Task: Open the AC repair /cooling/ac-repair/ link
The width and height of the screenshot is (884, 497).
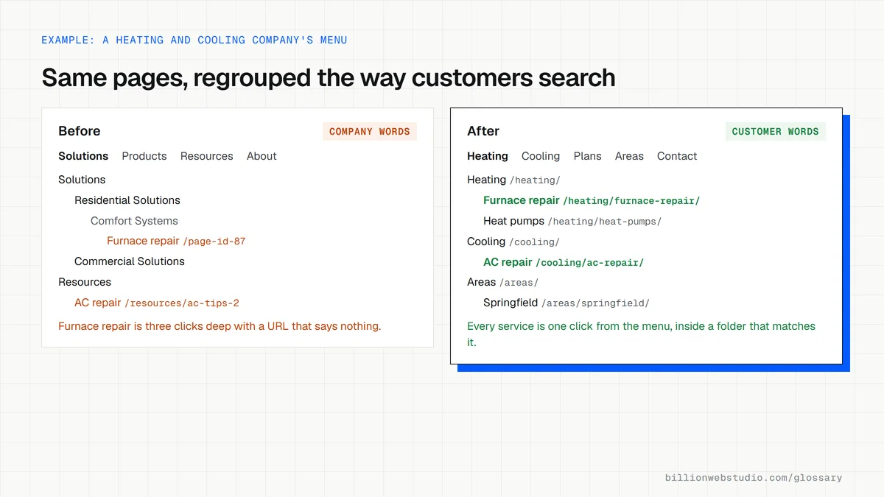Action: tap(564, 262)
